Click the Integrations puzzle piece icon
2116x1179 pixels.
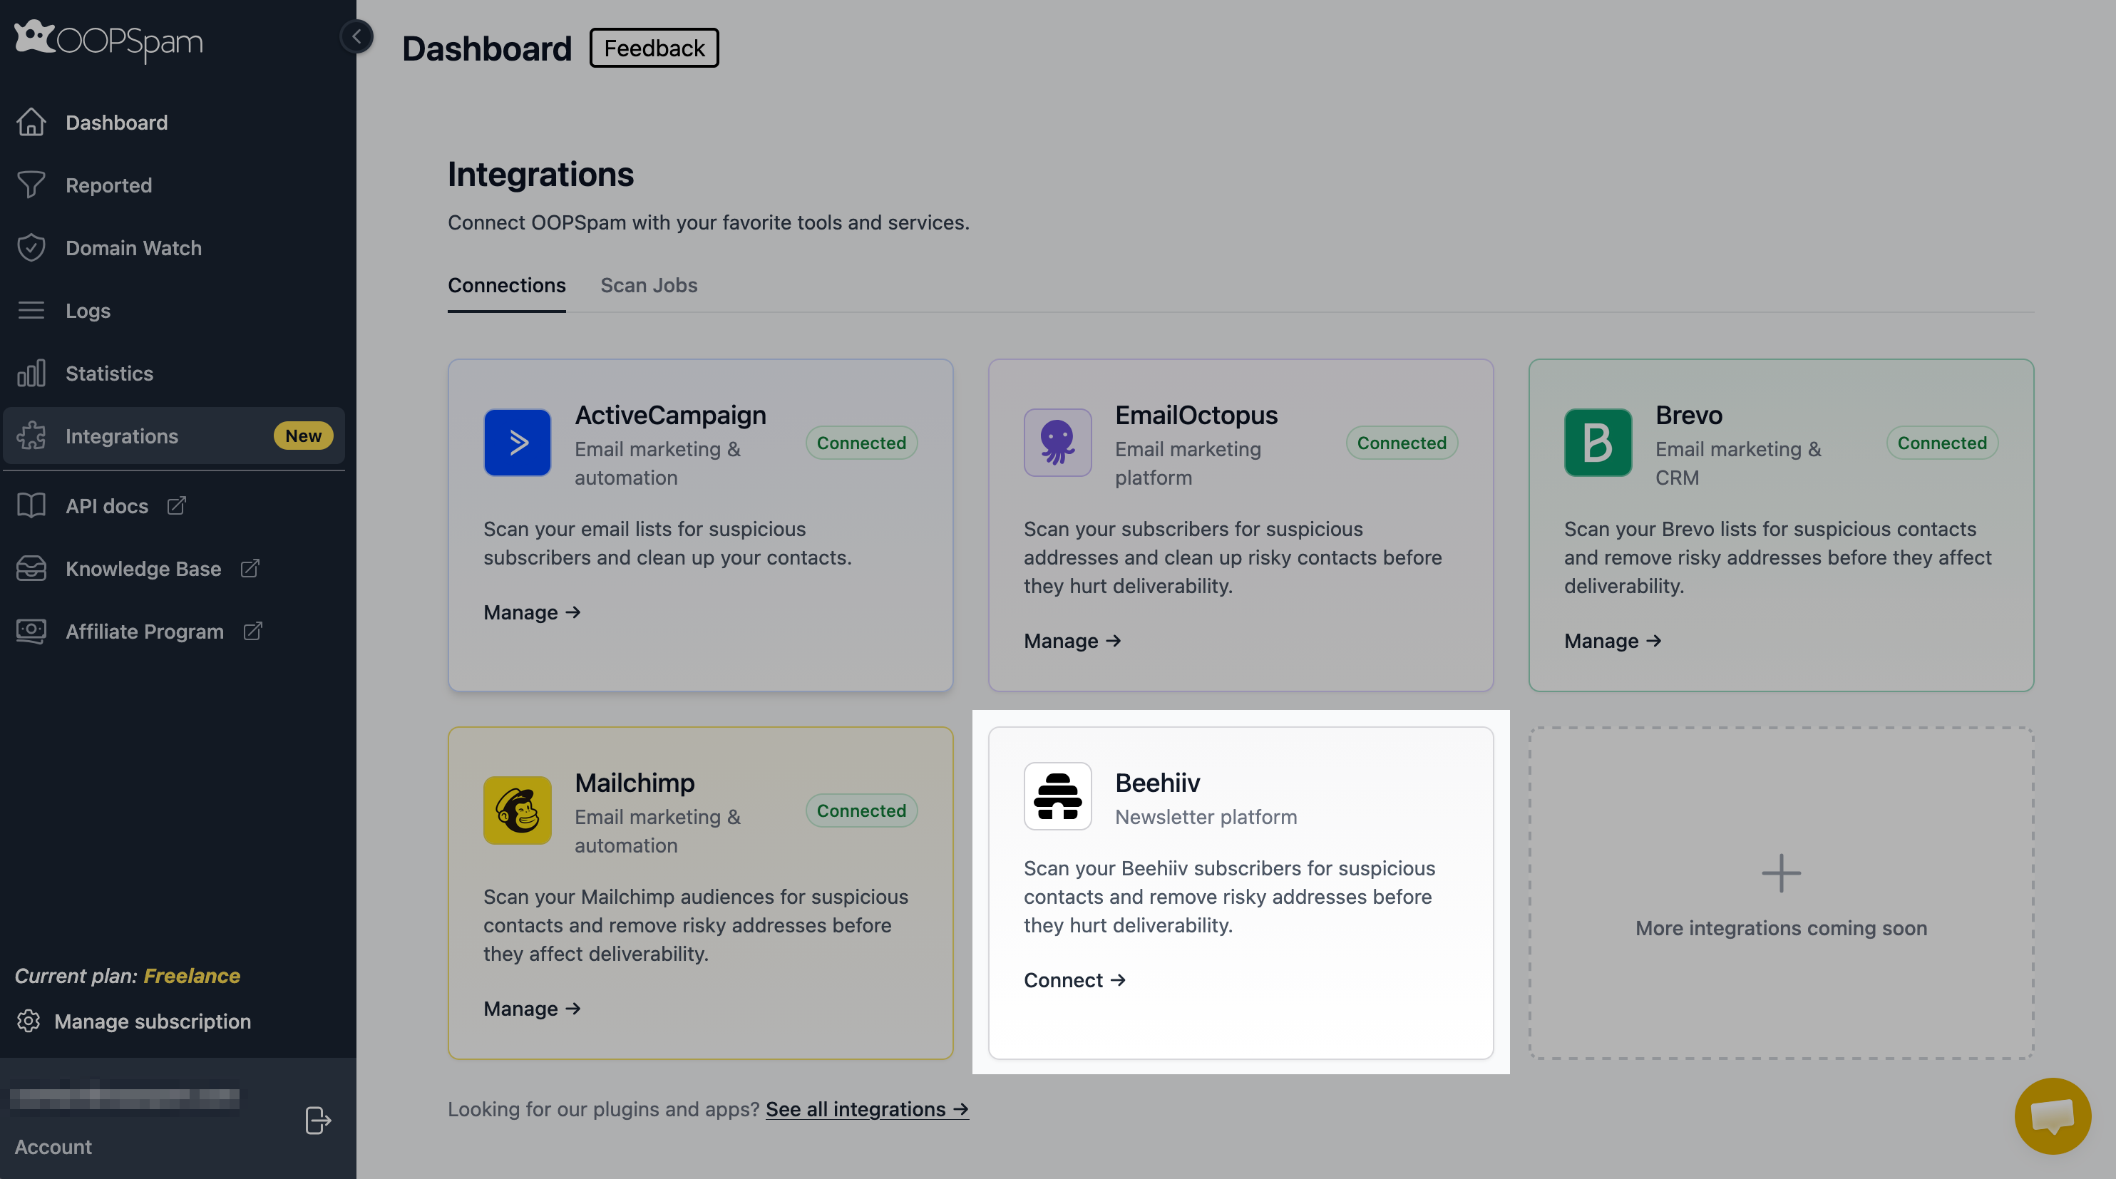coord(31,435)
